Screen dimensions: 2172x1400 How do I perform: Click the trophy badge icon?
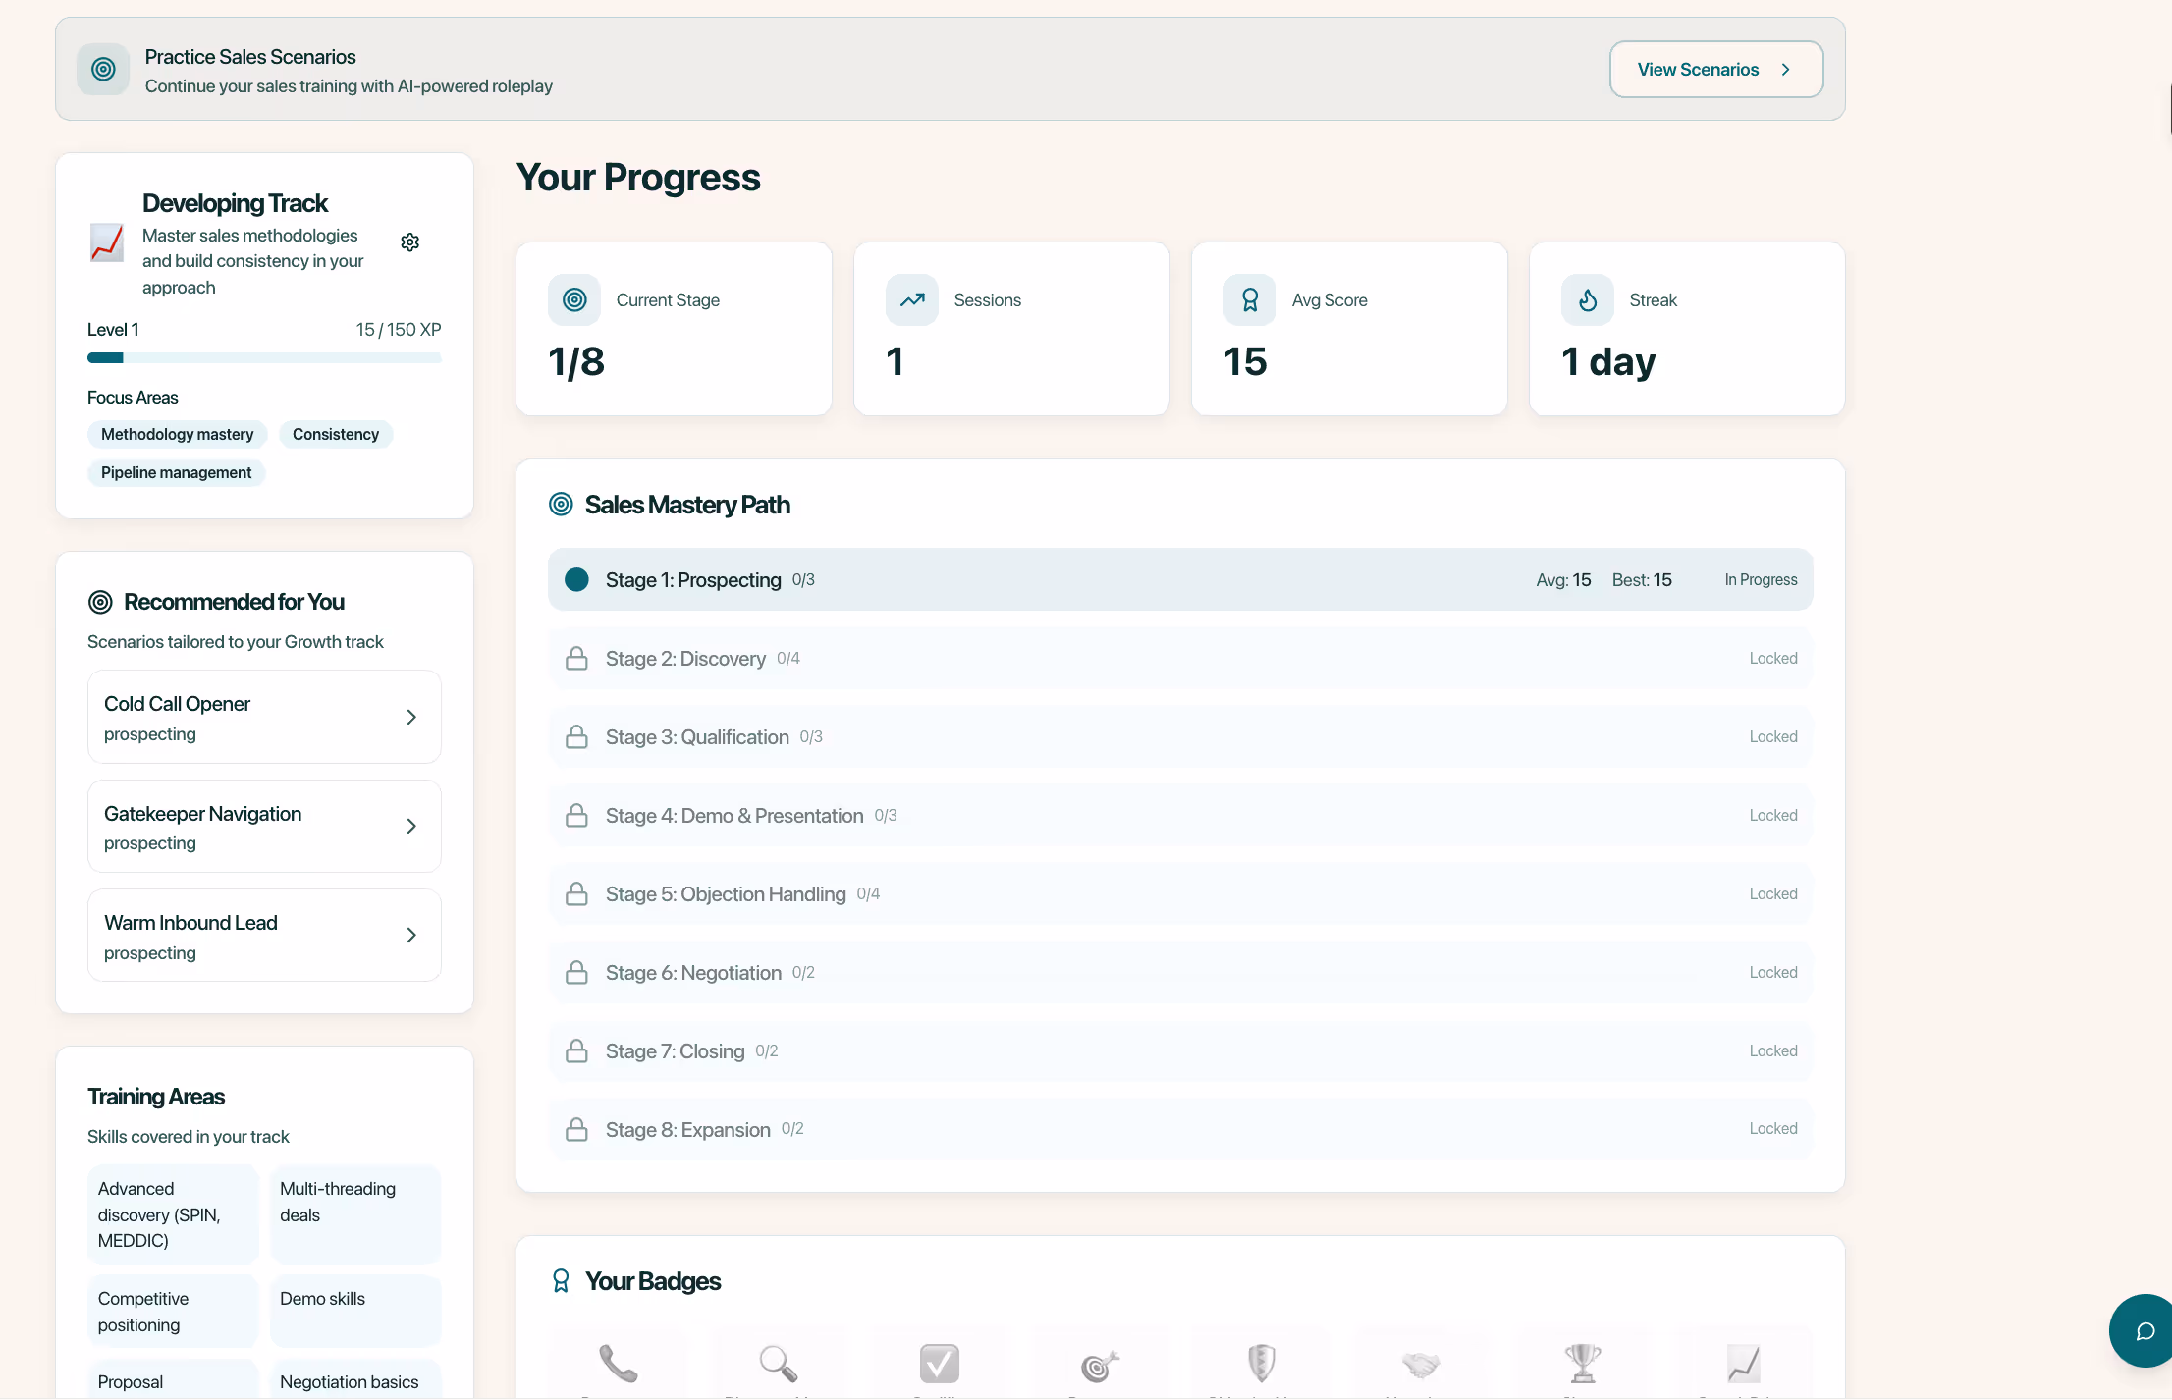point(1582,1363)
